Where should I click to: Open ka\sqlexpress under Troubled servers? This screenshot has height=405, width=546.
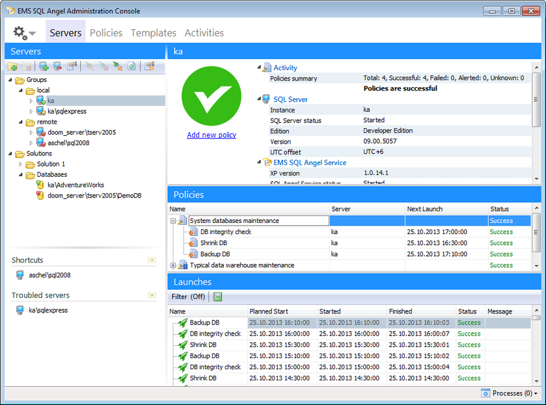[x=48, y=310]
